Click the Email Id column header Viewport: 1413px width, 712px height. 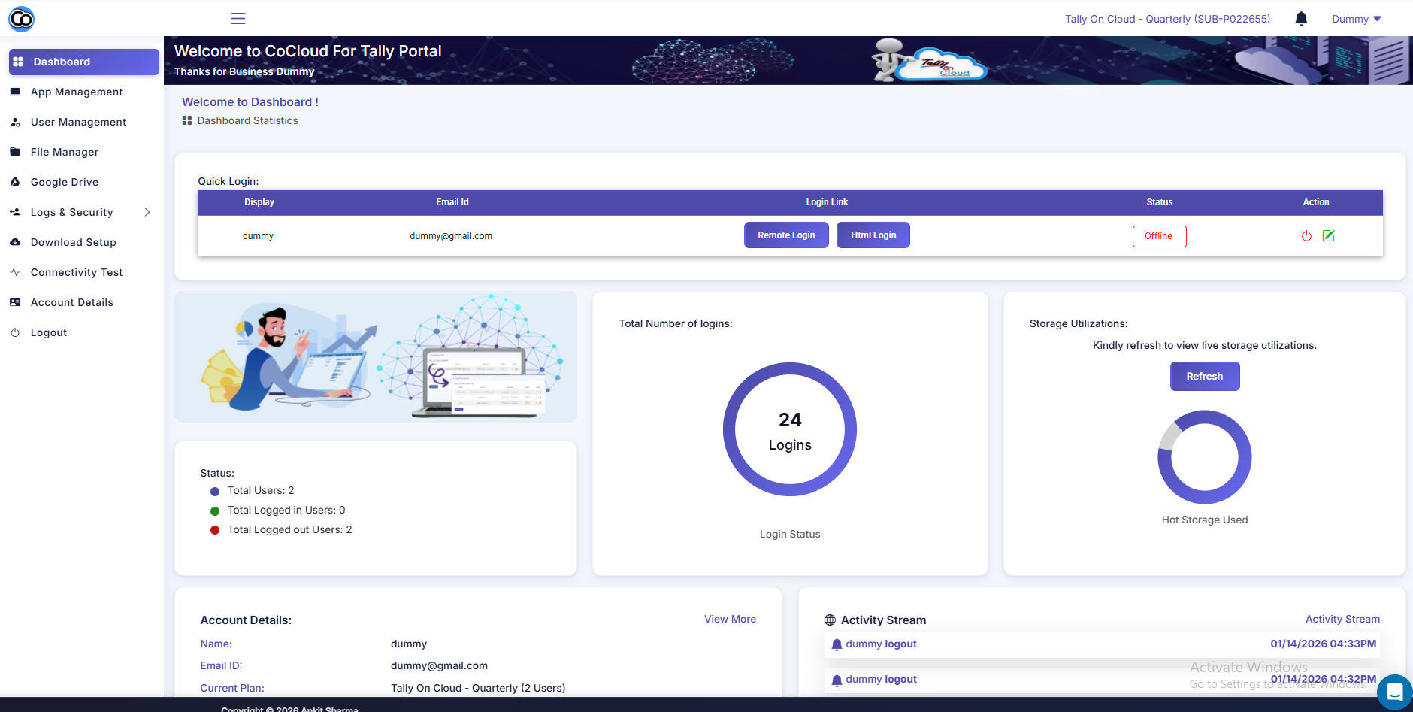pyautogui.click(x=452, y=202)
